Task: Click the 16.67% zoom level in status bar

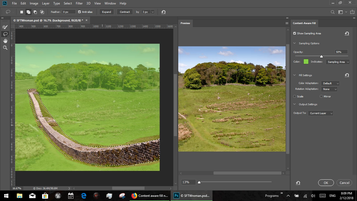Action: point(17,188)
